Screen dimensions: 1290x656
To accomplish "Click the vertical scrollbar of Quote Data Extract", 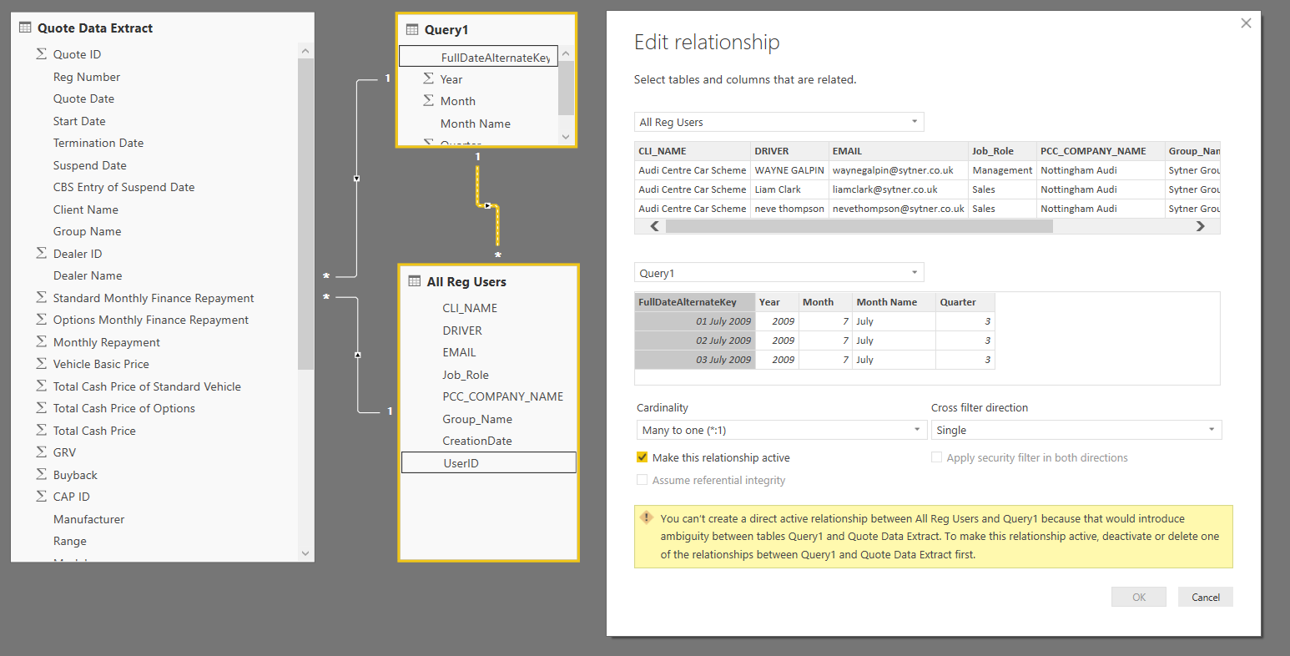I will point(305,214).
